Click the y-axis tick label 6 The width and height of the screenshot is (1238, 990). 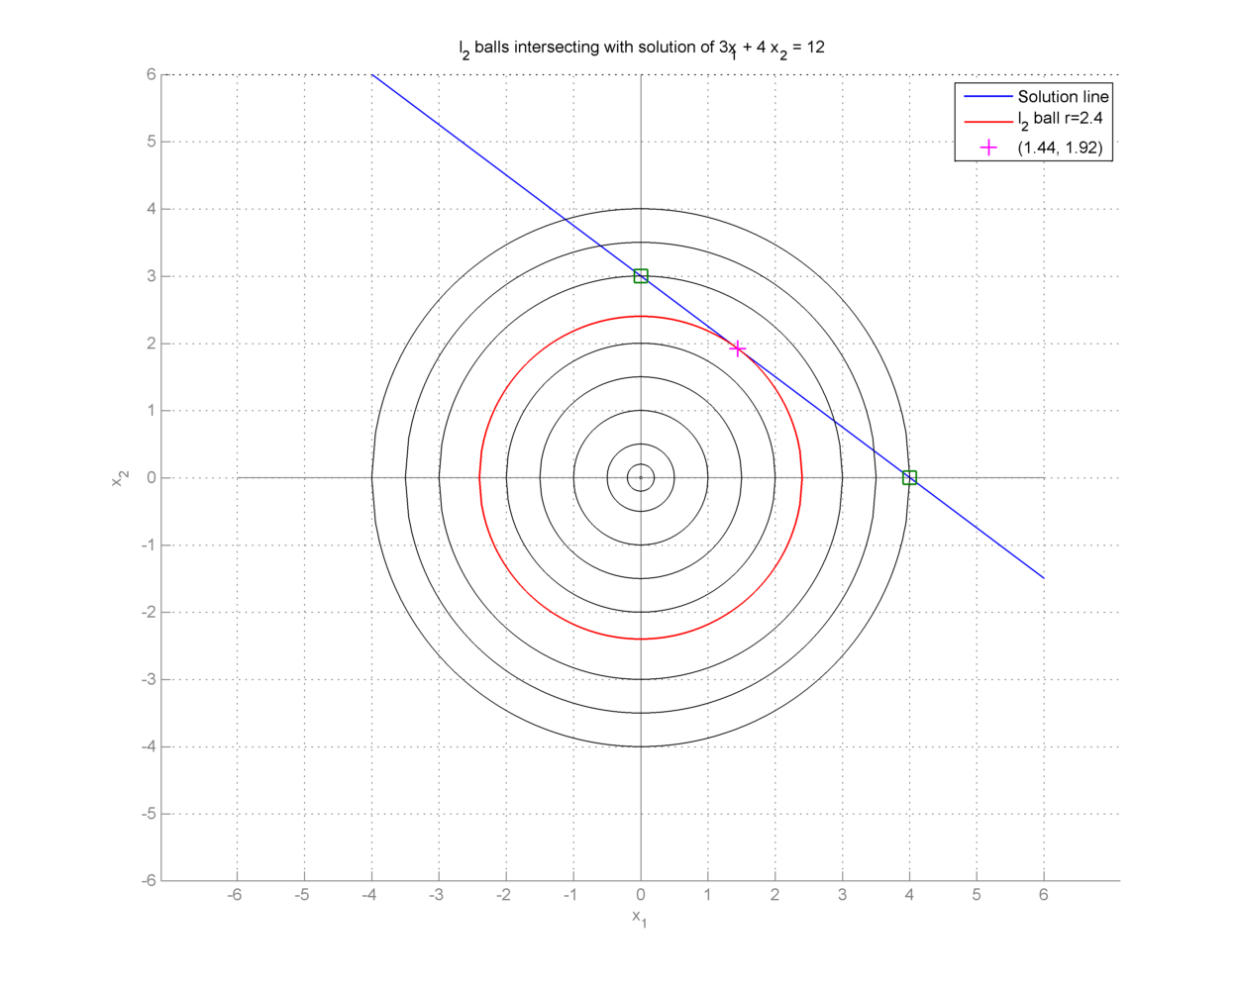152,74
